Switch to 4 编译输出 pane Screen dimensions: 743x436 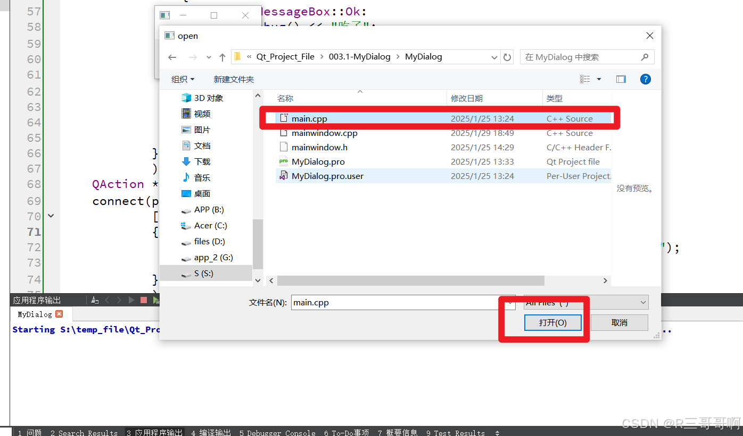pyautogui.click(x=211, y=432)
